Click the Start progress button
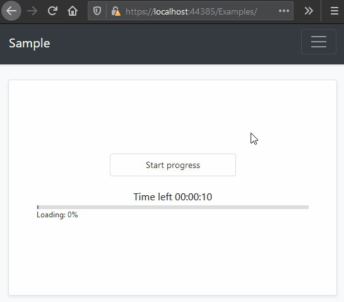Screen dimensions: 344x302 click(173, 165)
